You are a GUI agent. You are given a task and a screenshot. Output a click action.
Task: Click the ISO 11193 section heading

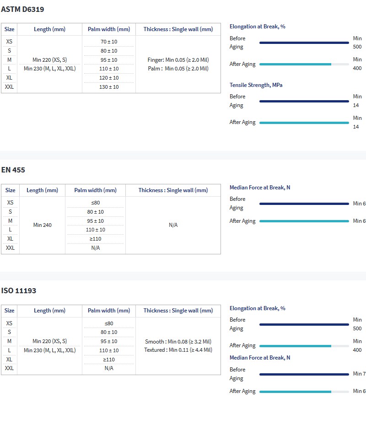[x=19, y=290]
